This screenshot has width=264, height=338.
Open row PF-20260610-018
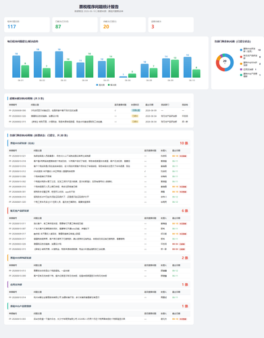point(99,161)
